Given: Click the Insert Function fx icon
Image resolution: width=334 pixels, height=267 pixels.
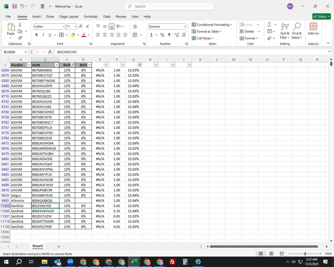Looking at the screenshot, I should (x=50, y=52).
